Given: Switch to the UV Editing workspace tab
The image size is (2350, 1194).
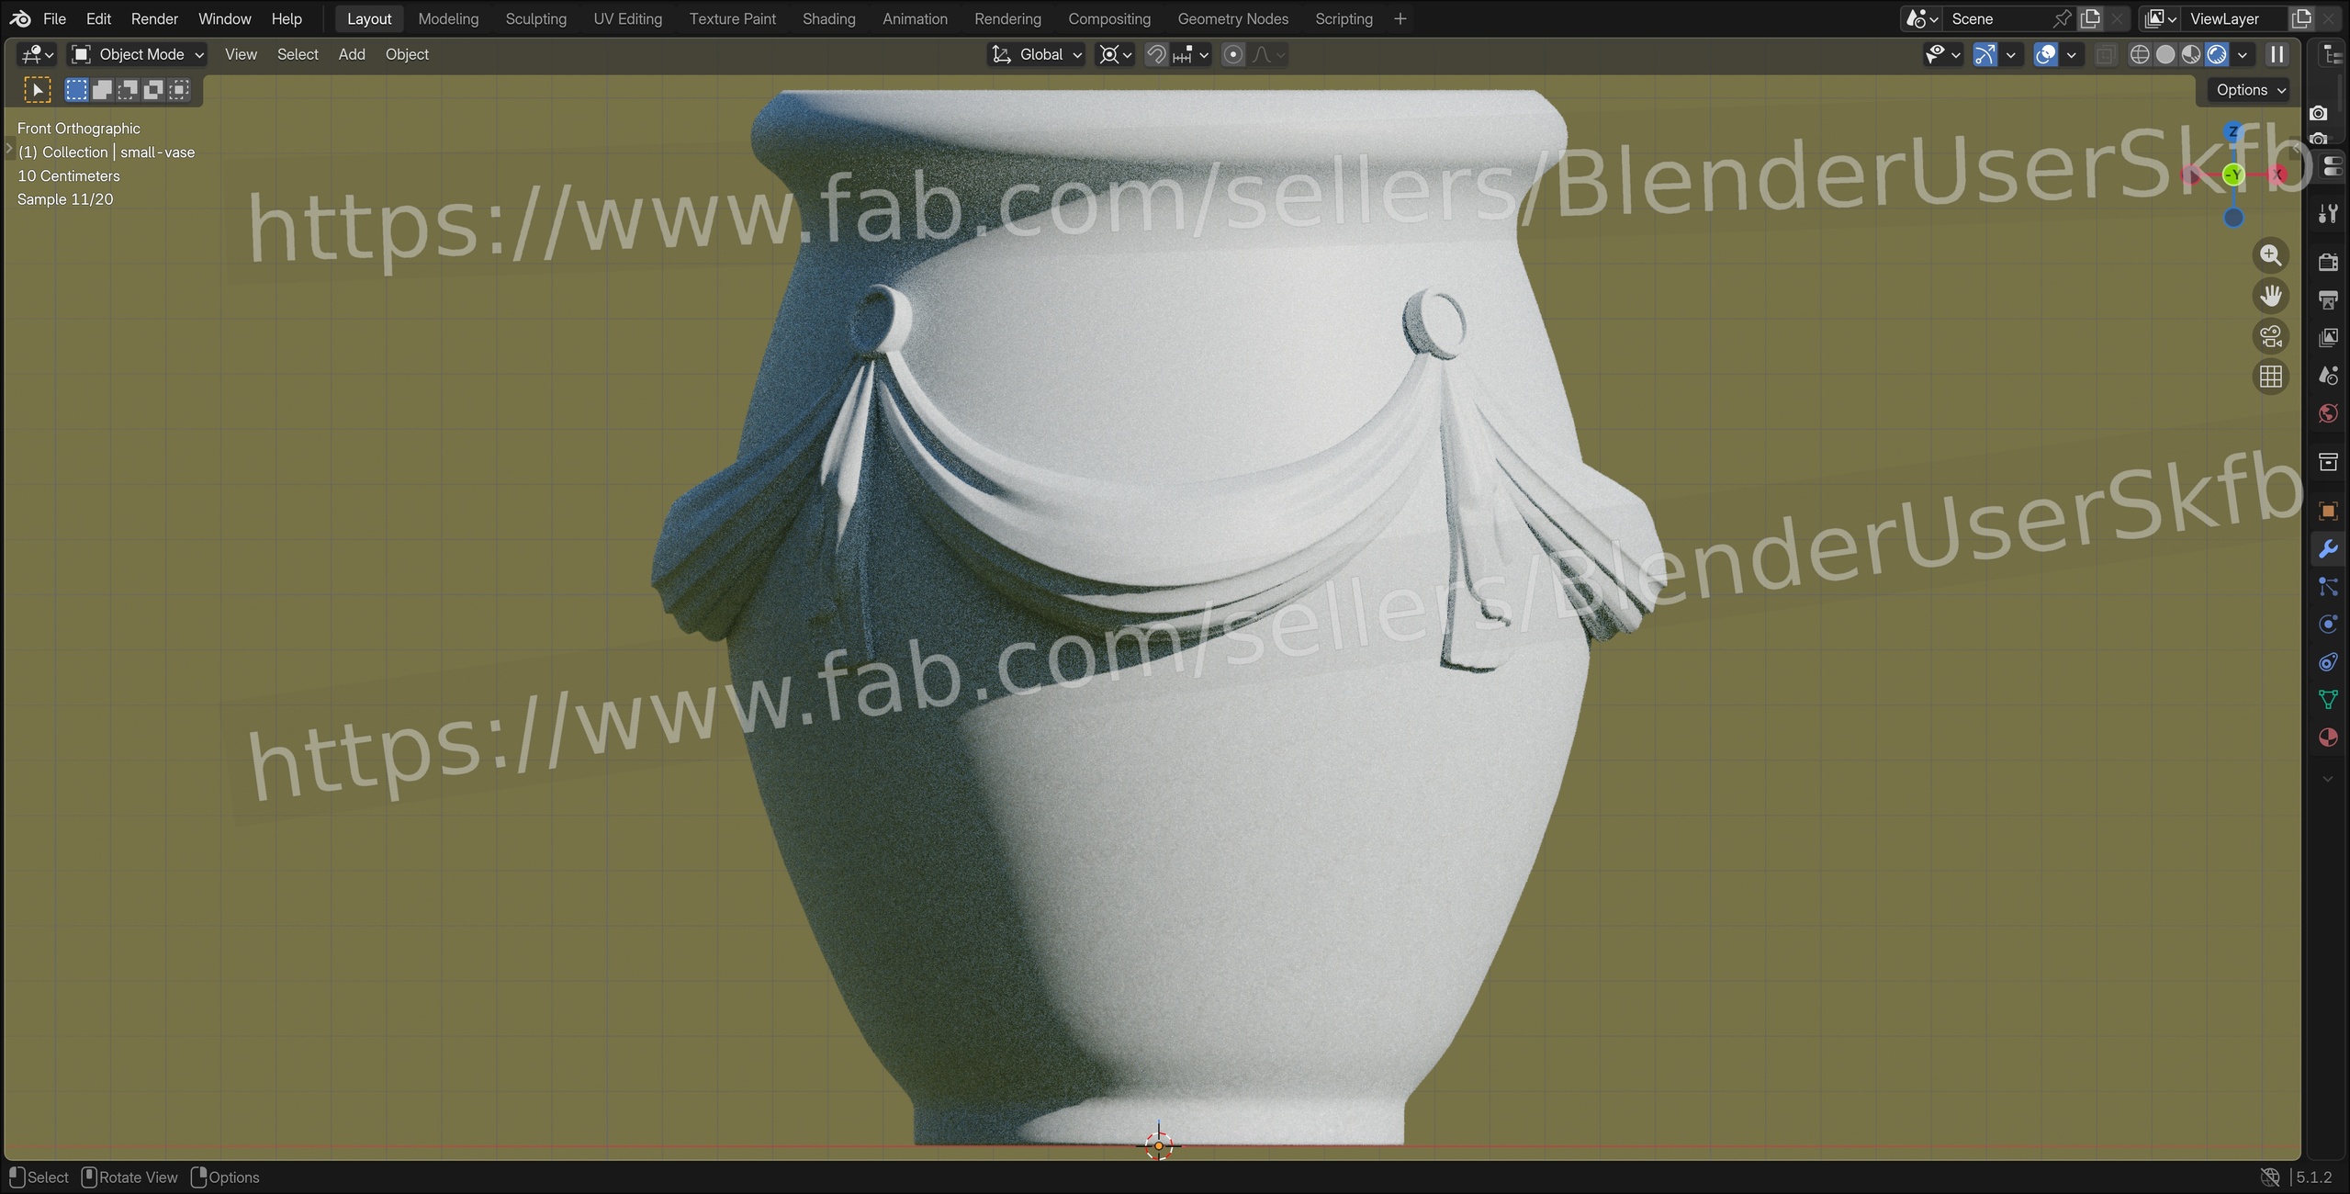Looking at the screenshot, I should 627,18.
